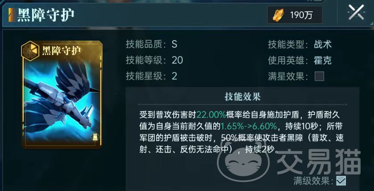Select the 技能品质 S value
Viewport: 374px width, 191px height.
(175, 44)
